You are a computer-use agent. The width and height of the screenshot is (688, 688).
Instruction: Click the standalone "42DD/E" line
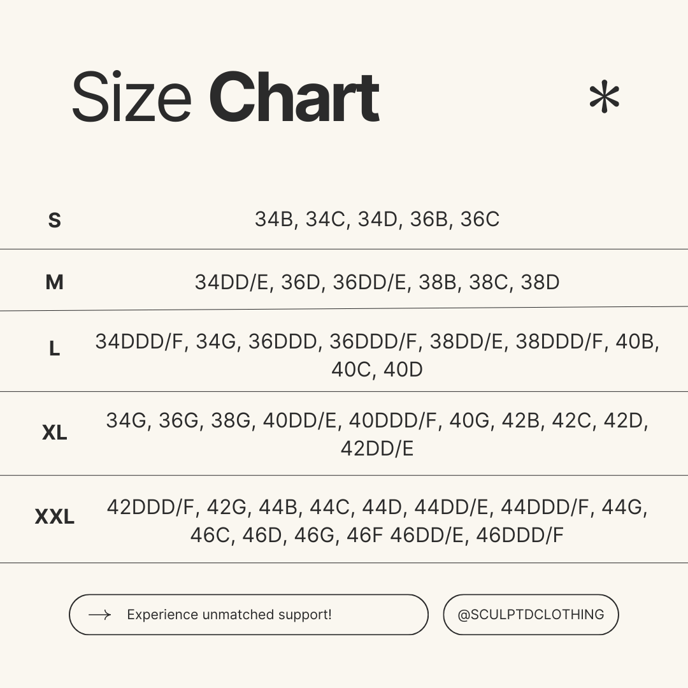[x=377, y=448]
